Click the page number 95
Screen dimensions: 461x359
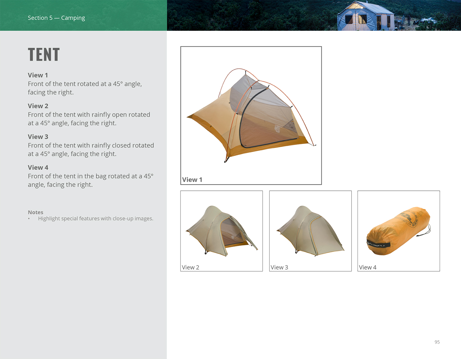[437, 342]
